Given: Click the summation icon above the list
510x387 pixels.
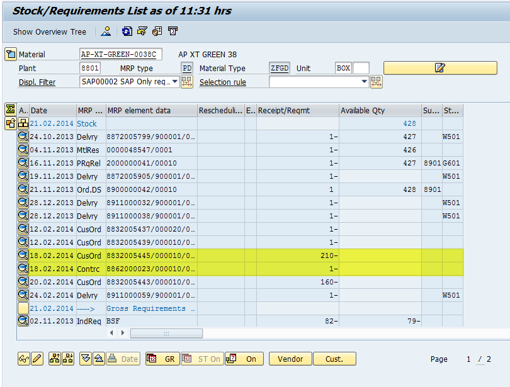Looking at the screenshot, I should (10, 109).
